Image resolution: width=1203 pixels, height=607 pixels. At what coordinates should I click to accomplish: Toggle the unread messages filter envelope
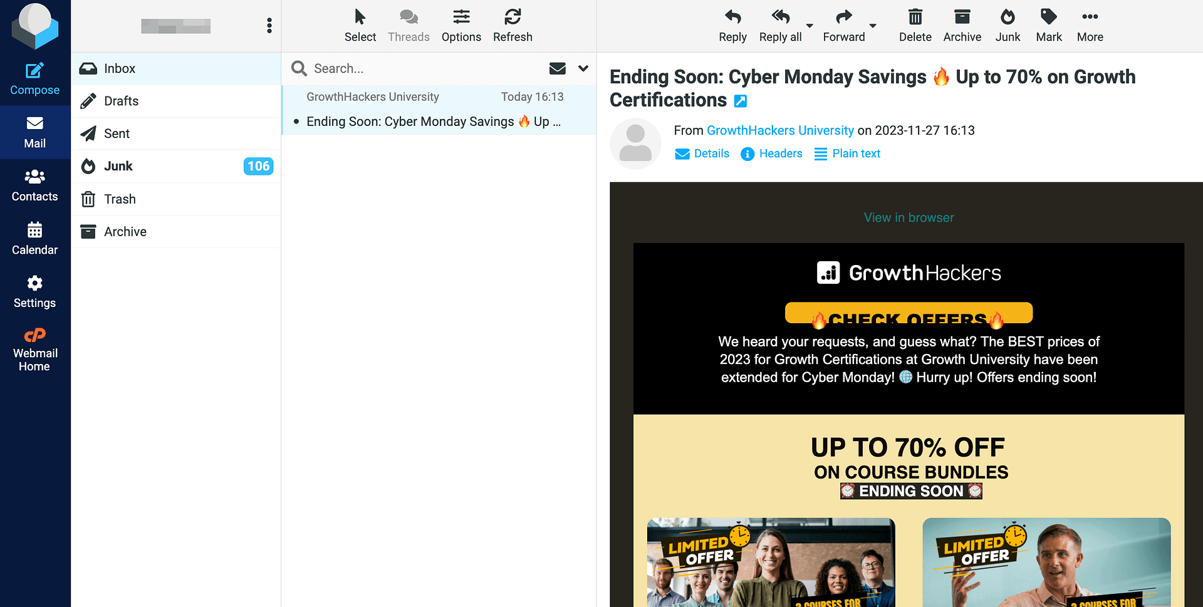(x=557, y=68)
